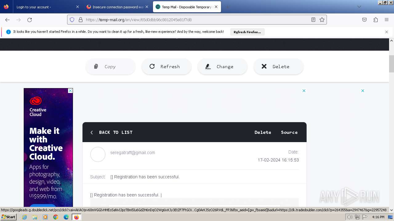Launch Chrome from the taskbar

[56, 217]
